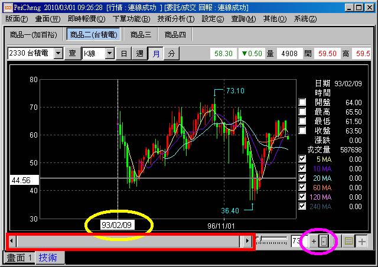Click the 查 lookup button

[73, 54]
